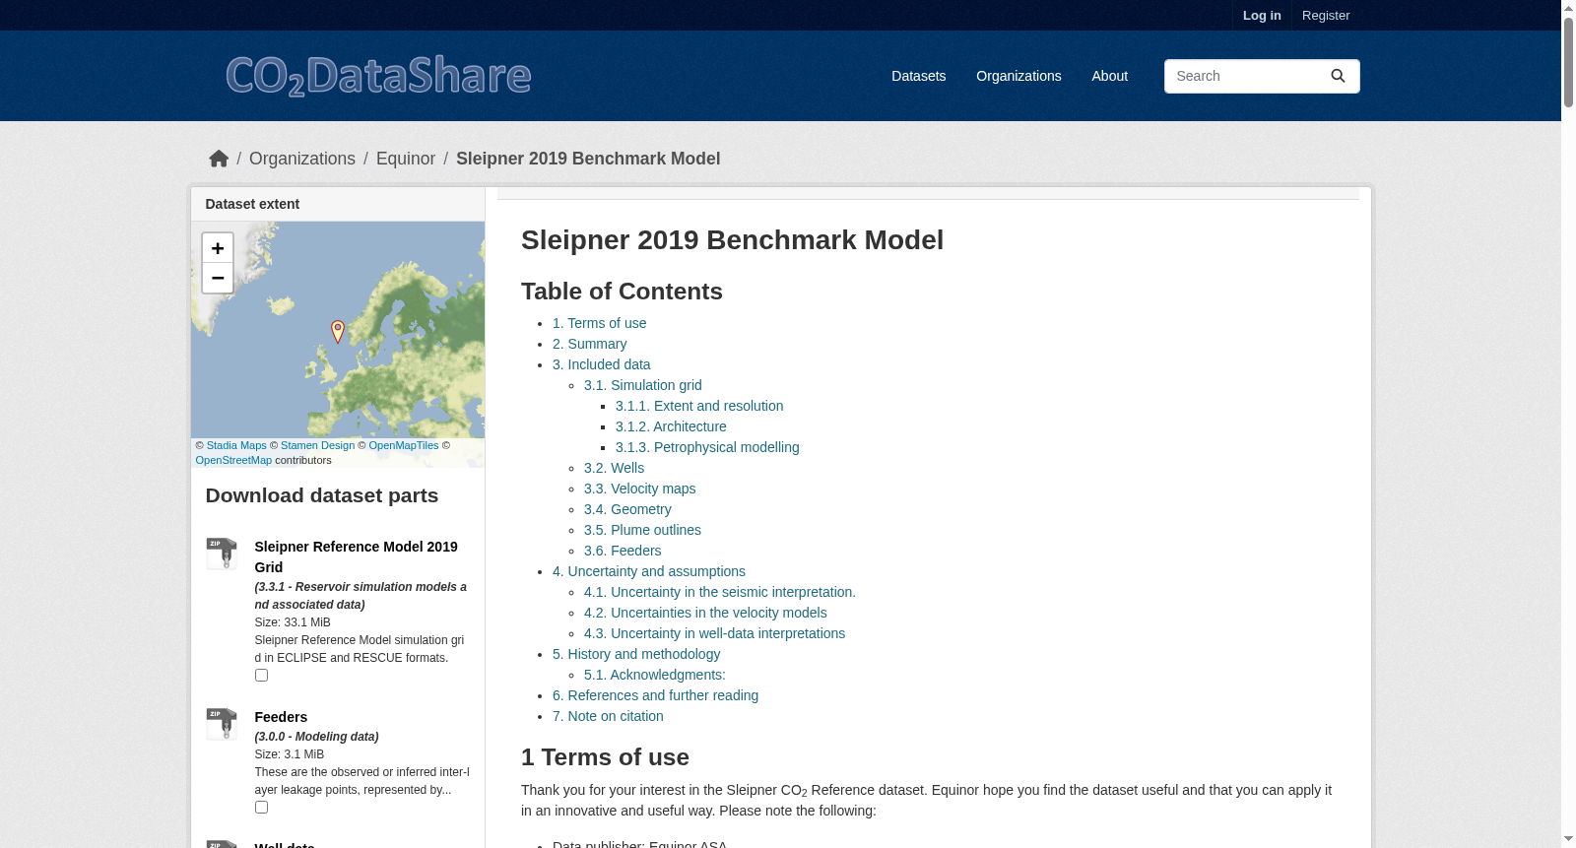The width and height of the screenshot is (1576, 848).
Task: Tick the Sleipner Reference Model 2019 Grid checkbox
Action: click(261, 676)
